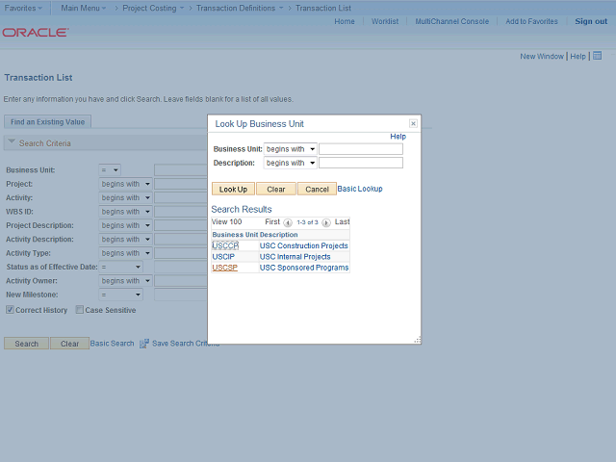Open the Project operator dropdown
This screenshot has width=616, height=462.
[125, 184]
